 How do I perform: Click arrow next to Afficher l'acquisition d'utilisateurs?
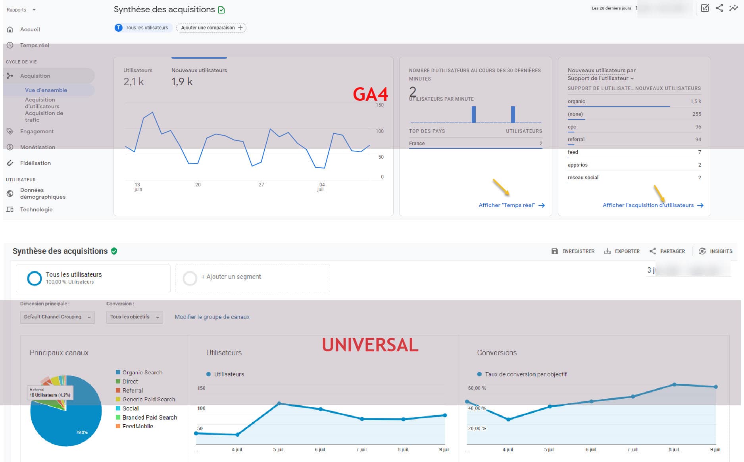pos(700,205)
